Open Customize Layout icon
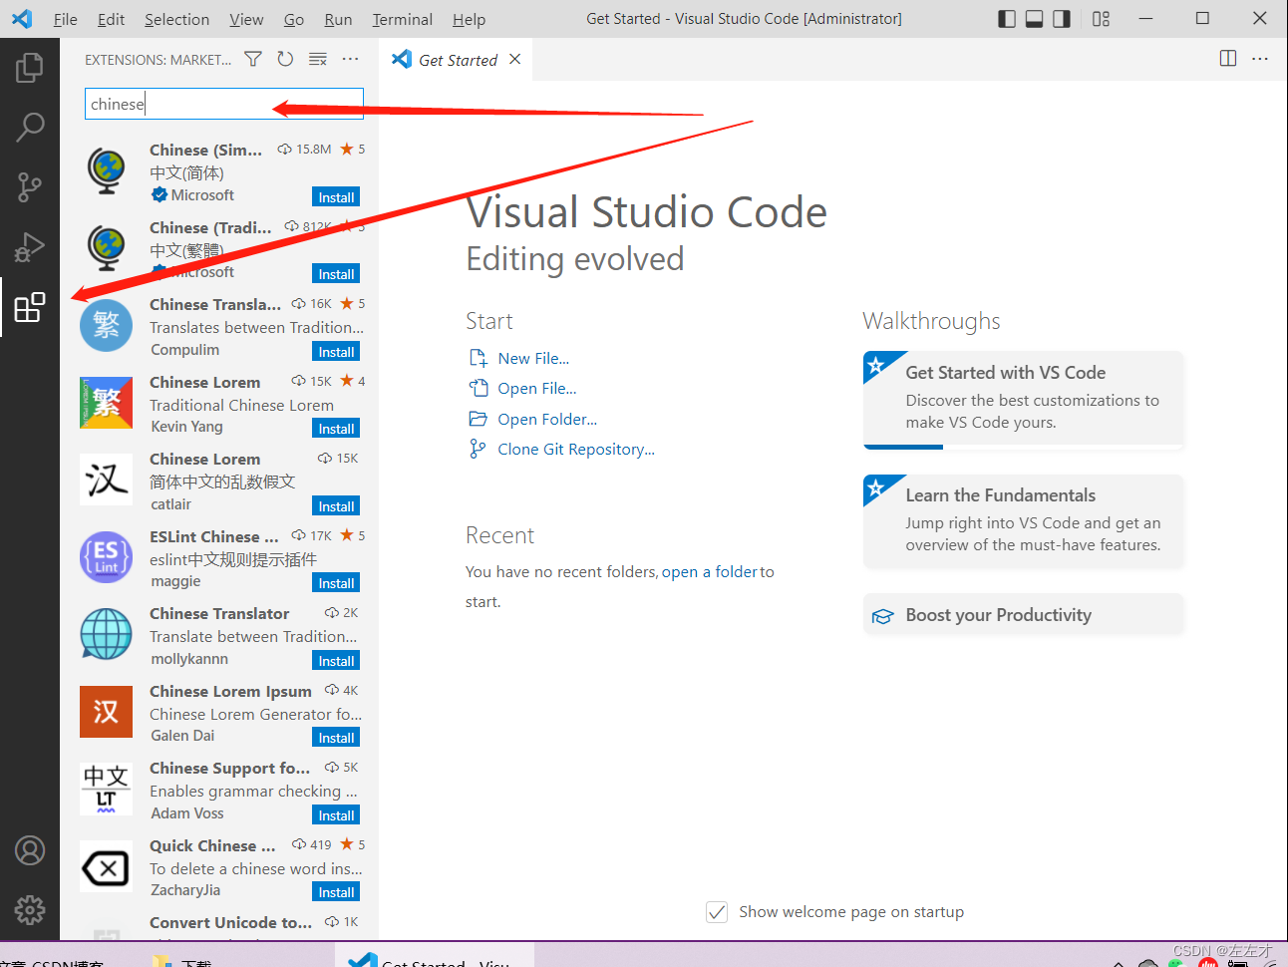The image size is (1288, 967). click(x=1101, y=19)
